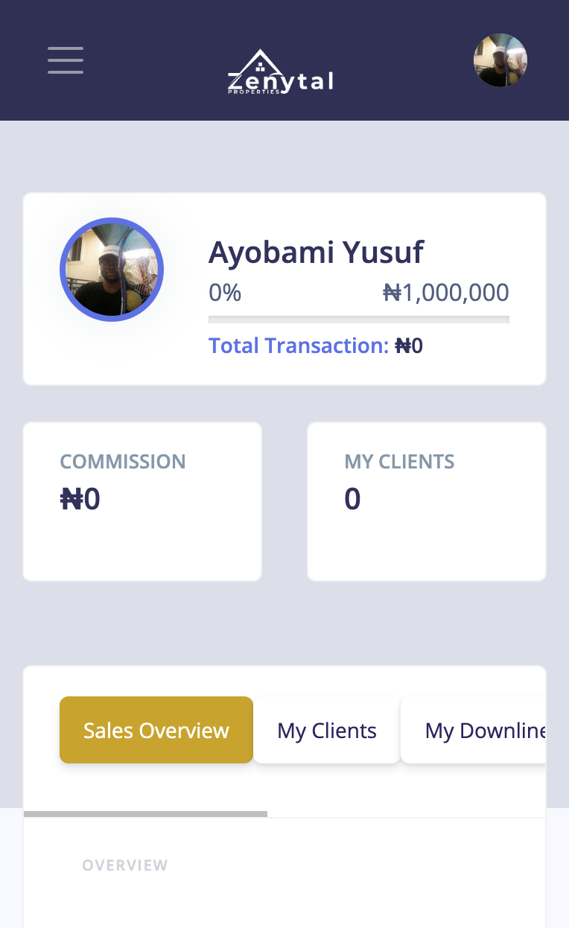
Task: Open the hamburger navigation menu
Action: pyautogui.click(x=66, y=60)
